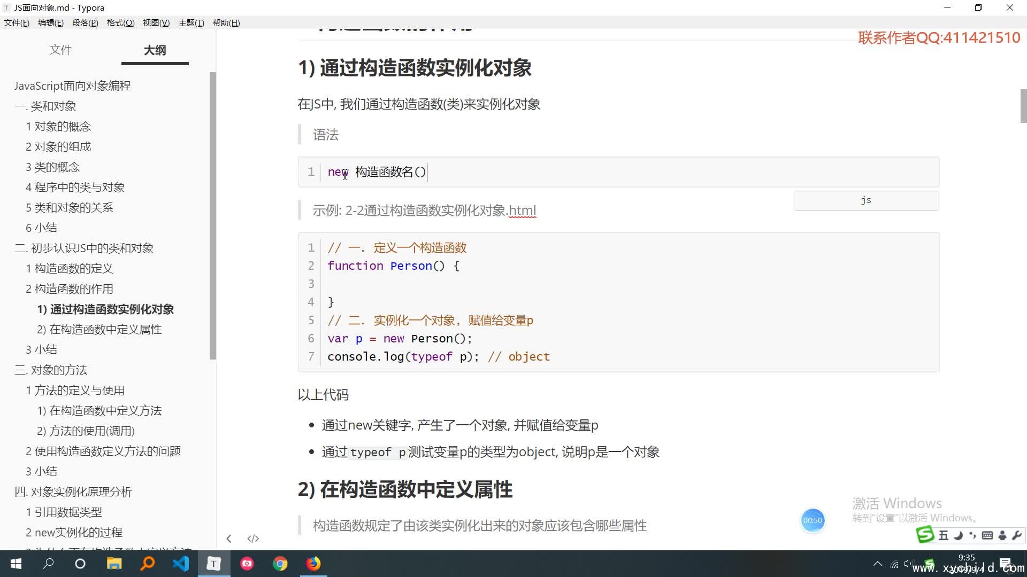Open outline item 1 构造函数的定义
The height and width of the screenshot is (577, 1027).
coord(70,269)
